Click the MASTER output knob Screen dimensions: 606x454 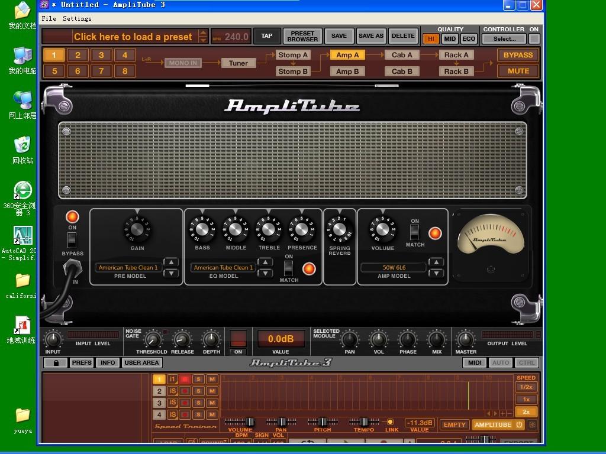(x=465, y=340)
